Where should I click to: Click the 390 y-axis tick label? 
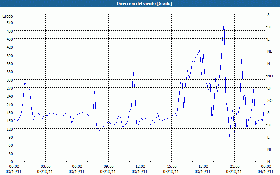click(10, 56)
